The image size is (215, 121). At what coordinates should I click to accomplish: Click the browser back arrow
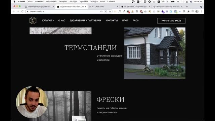[x=14, y=11]
